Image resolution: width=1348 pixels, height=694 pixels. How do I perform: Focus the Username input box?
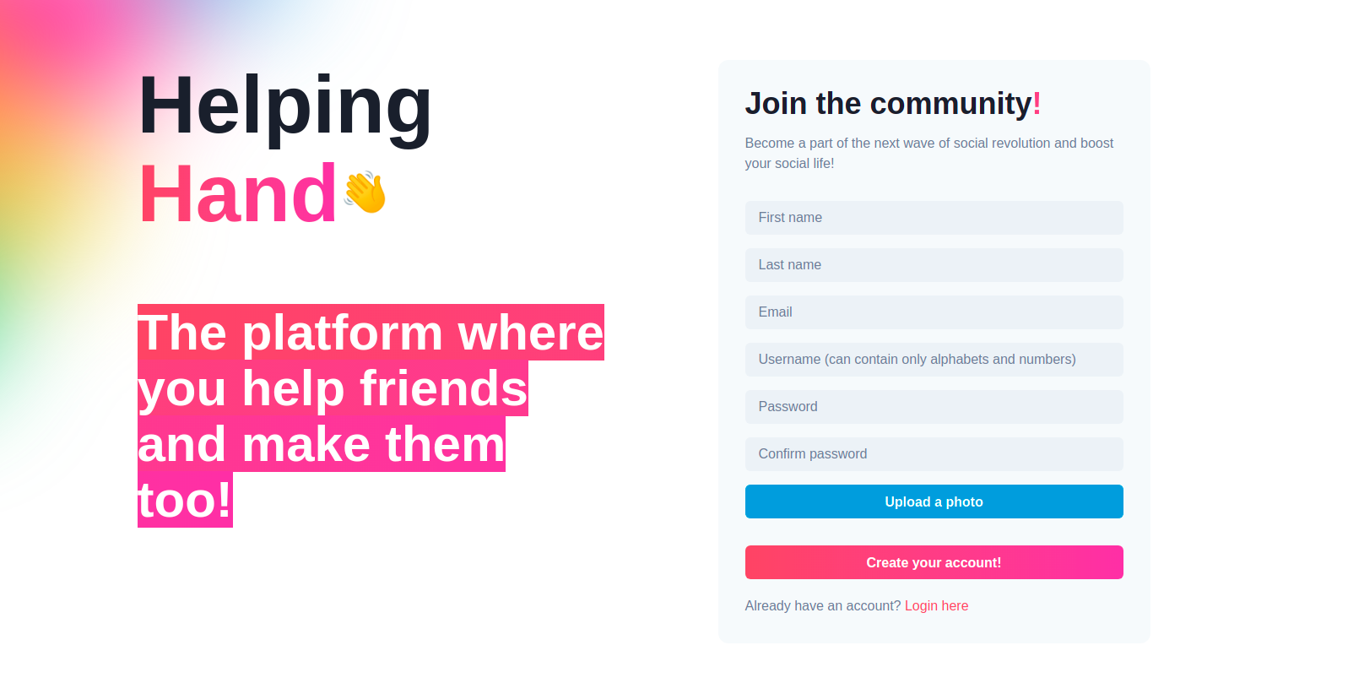[934, 360]
